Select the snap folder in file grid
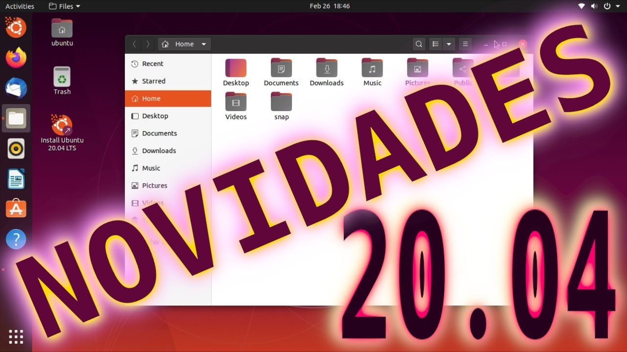Viewport: 627px width, 352px height. 281,106
